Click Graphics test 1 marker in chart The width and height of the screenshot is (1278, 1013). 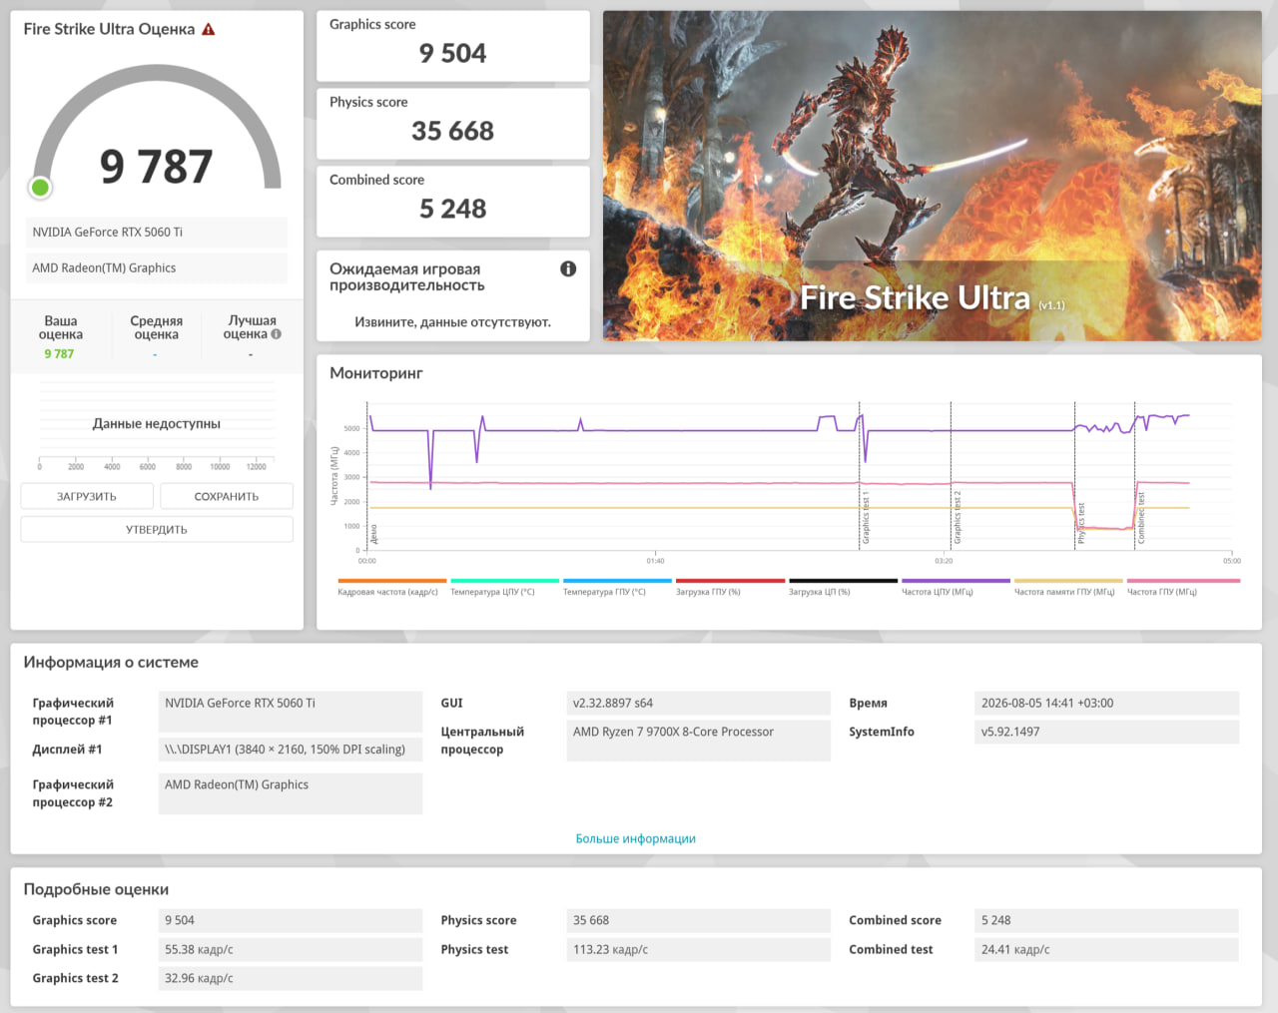(x=866, y=517)
